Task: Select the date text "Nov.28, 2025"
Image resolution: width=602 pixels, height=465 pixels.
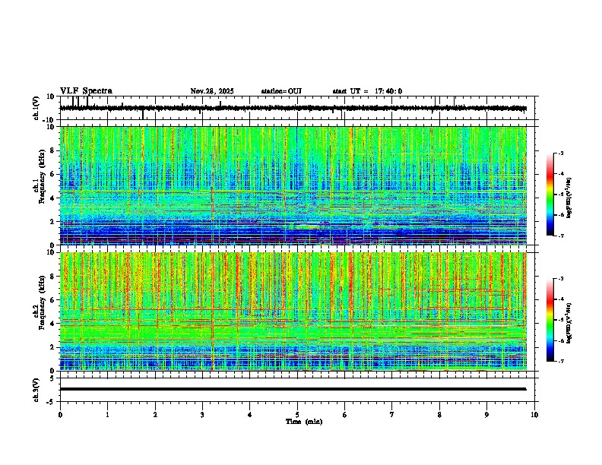Action: 212,91
